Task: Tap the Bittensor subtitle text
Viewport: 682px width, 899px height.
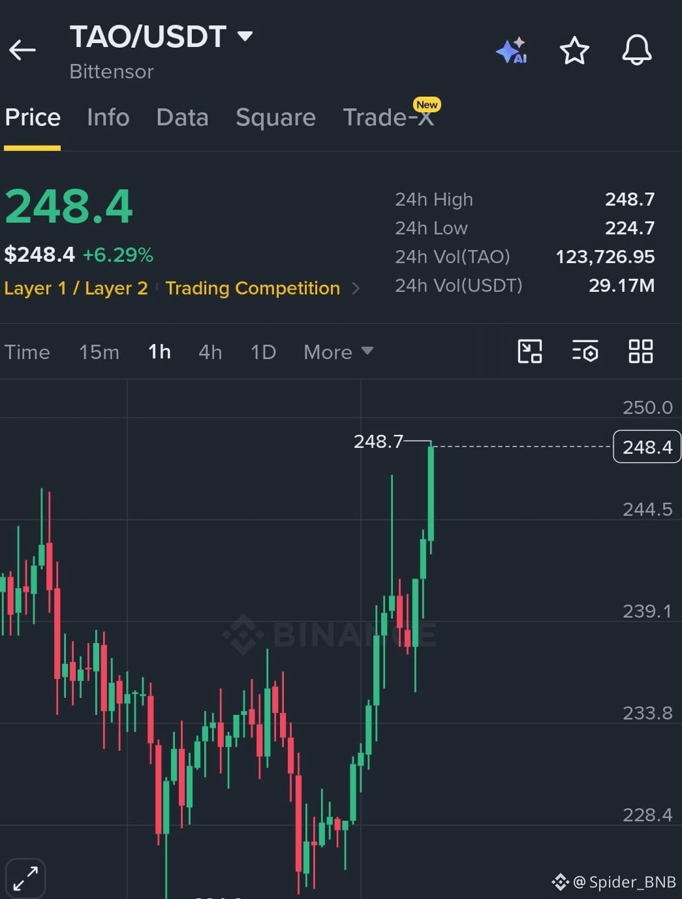Action: 112,71
